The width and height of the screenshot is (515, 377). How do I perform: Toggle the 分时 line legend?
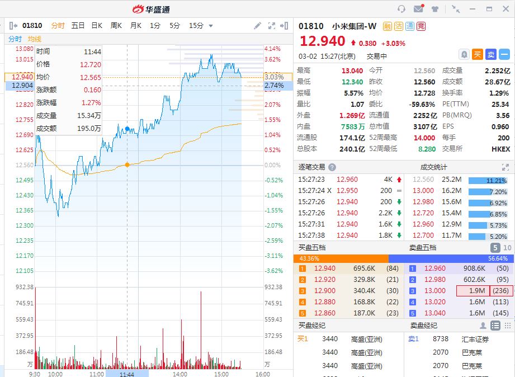(x=15, y=39)
